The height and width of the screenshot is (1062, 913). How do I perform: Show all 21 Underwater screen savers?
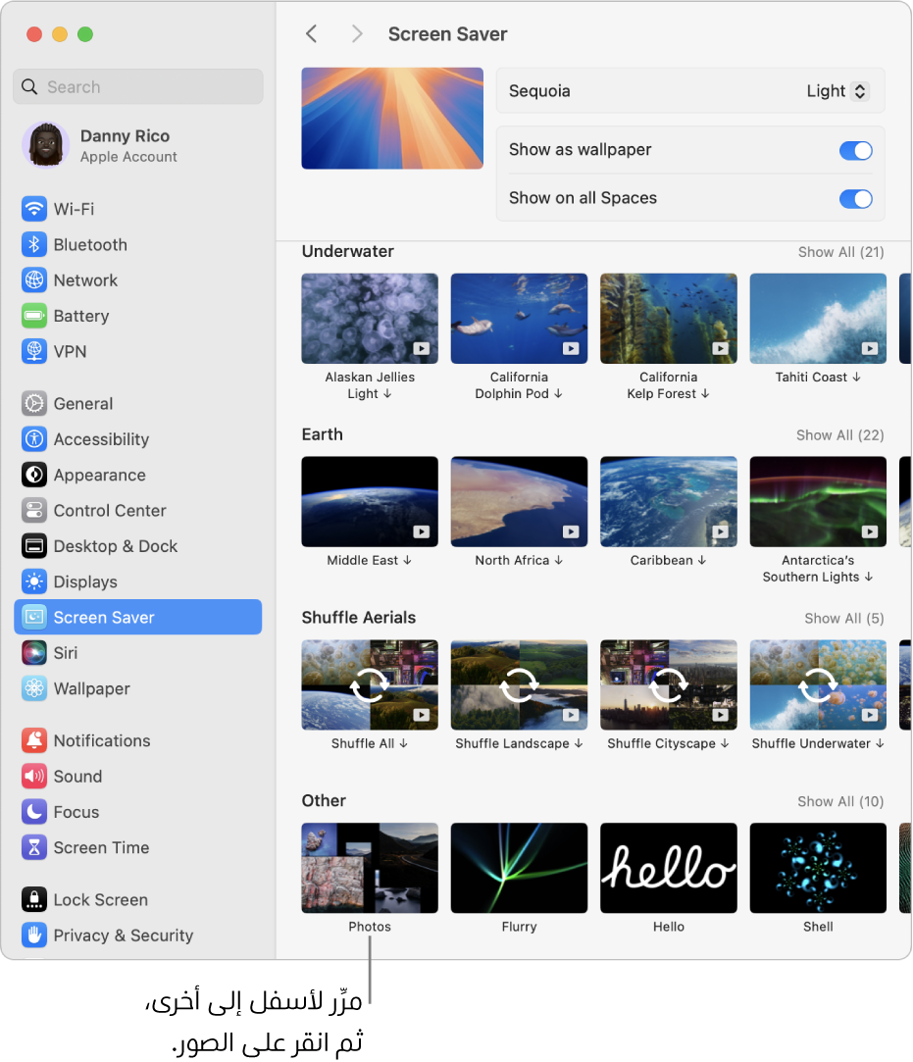click(x=840, y=252)
